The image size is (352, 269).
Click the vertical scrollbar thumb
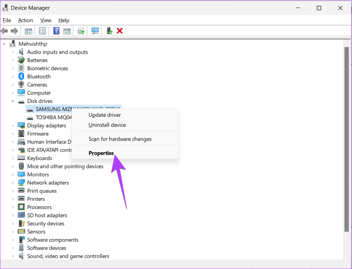pyautogui.click(x=347, y=139)
